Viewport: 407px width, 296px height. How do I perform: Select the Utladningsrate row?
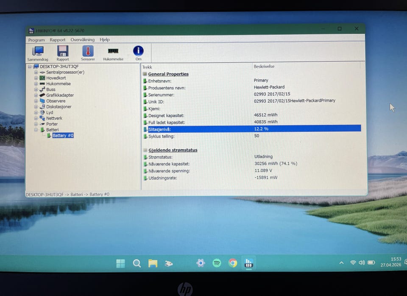point(252,178)
